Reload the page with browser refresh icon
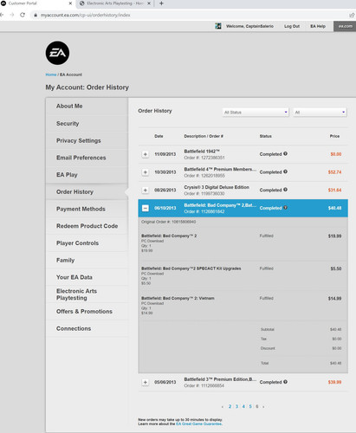The image size is (356, 433). 23,15
